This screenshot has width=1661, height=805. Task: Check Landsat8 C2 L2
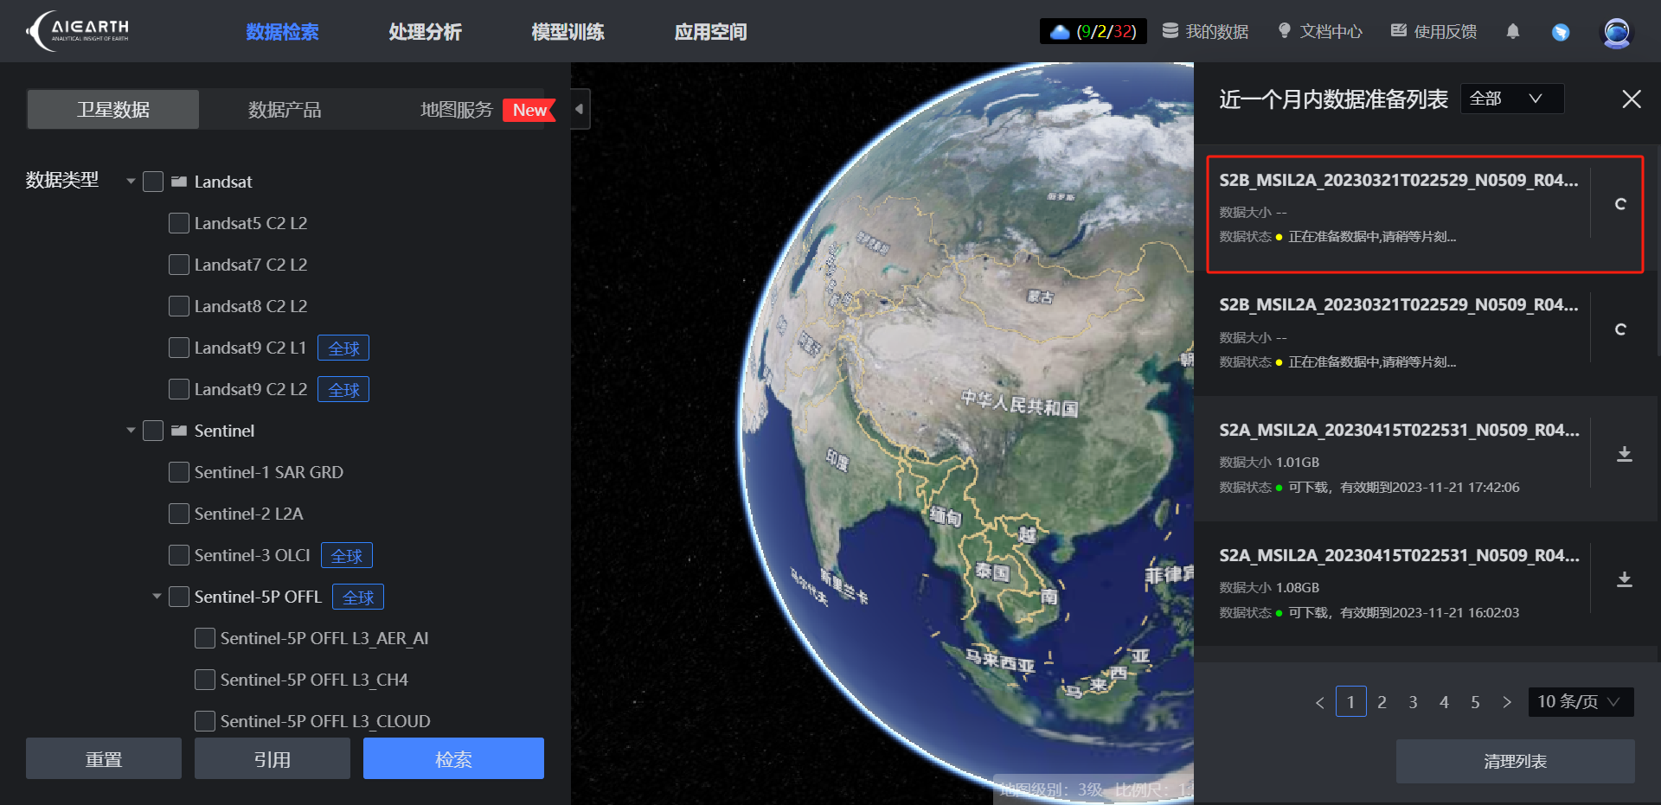tap(179, 306)
